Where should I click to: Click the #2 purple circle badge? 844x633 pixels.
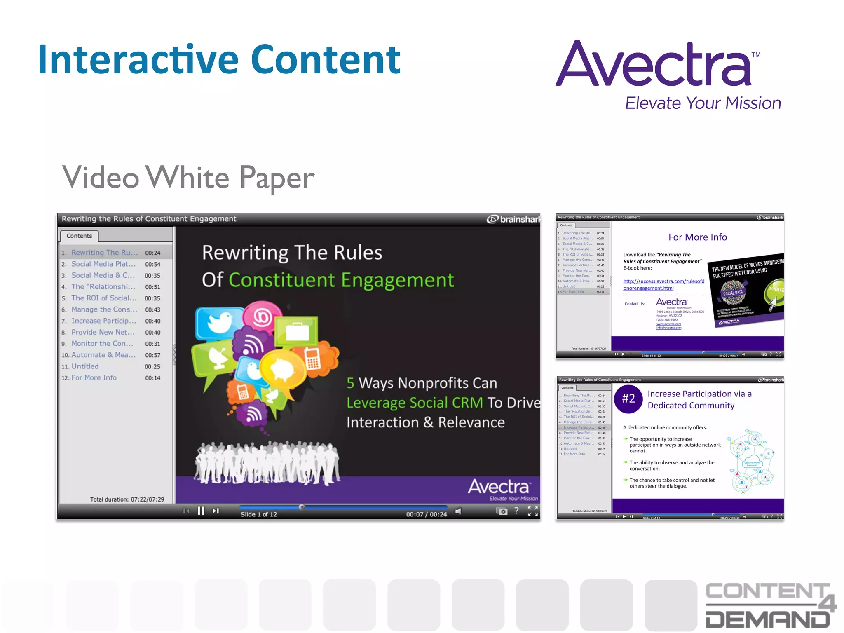click(628, 399)
